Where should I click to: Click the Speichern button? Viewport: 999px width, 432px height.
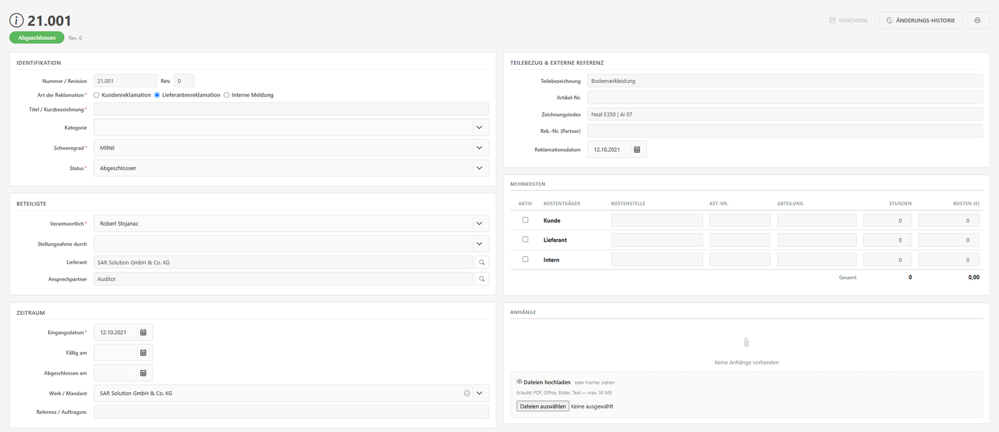click(x=848, y=21)
